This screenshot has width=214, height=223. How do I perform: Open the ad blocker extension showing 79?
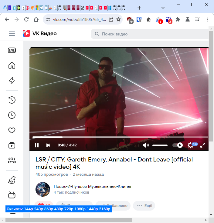[130, 20]
